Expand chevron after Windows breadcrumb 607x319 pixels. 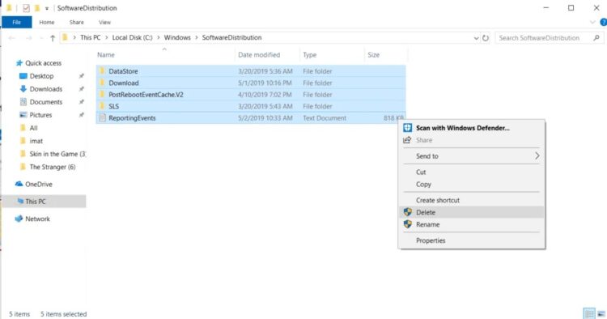tap(197, 37)
